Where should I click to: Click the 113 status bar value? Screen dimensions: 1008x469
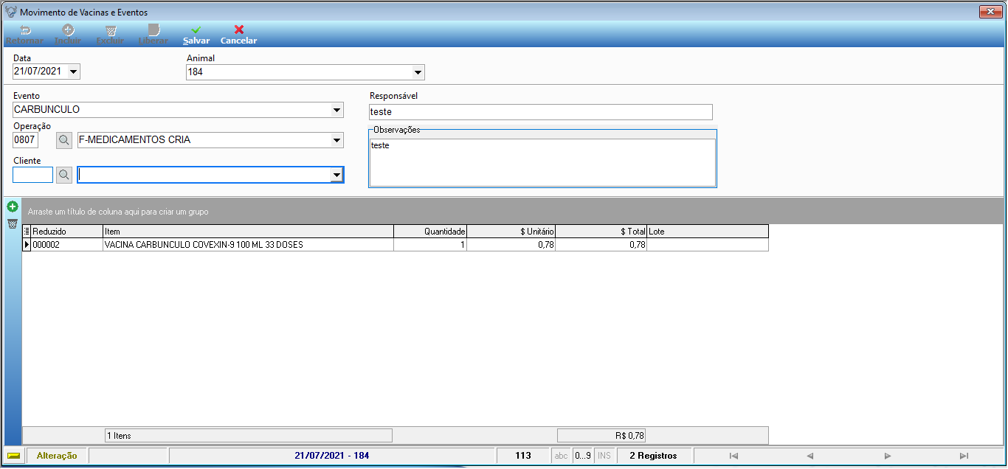click(x=523, y=456)
